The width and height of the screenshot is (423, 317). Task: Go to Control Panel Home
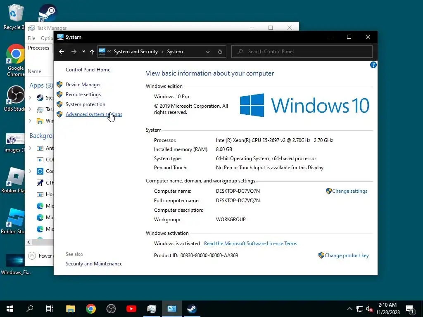(88, 69)
